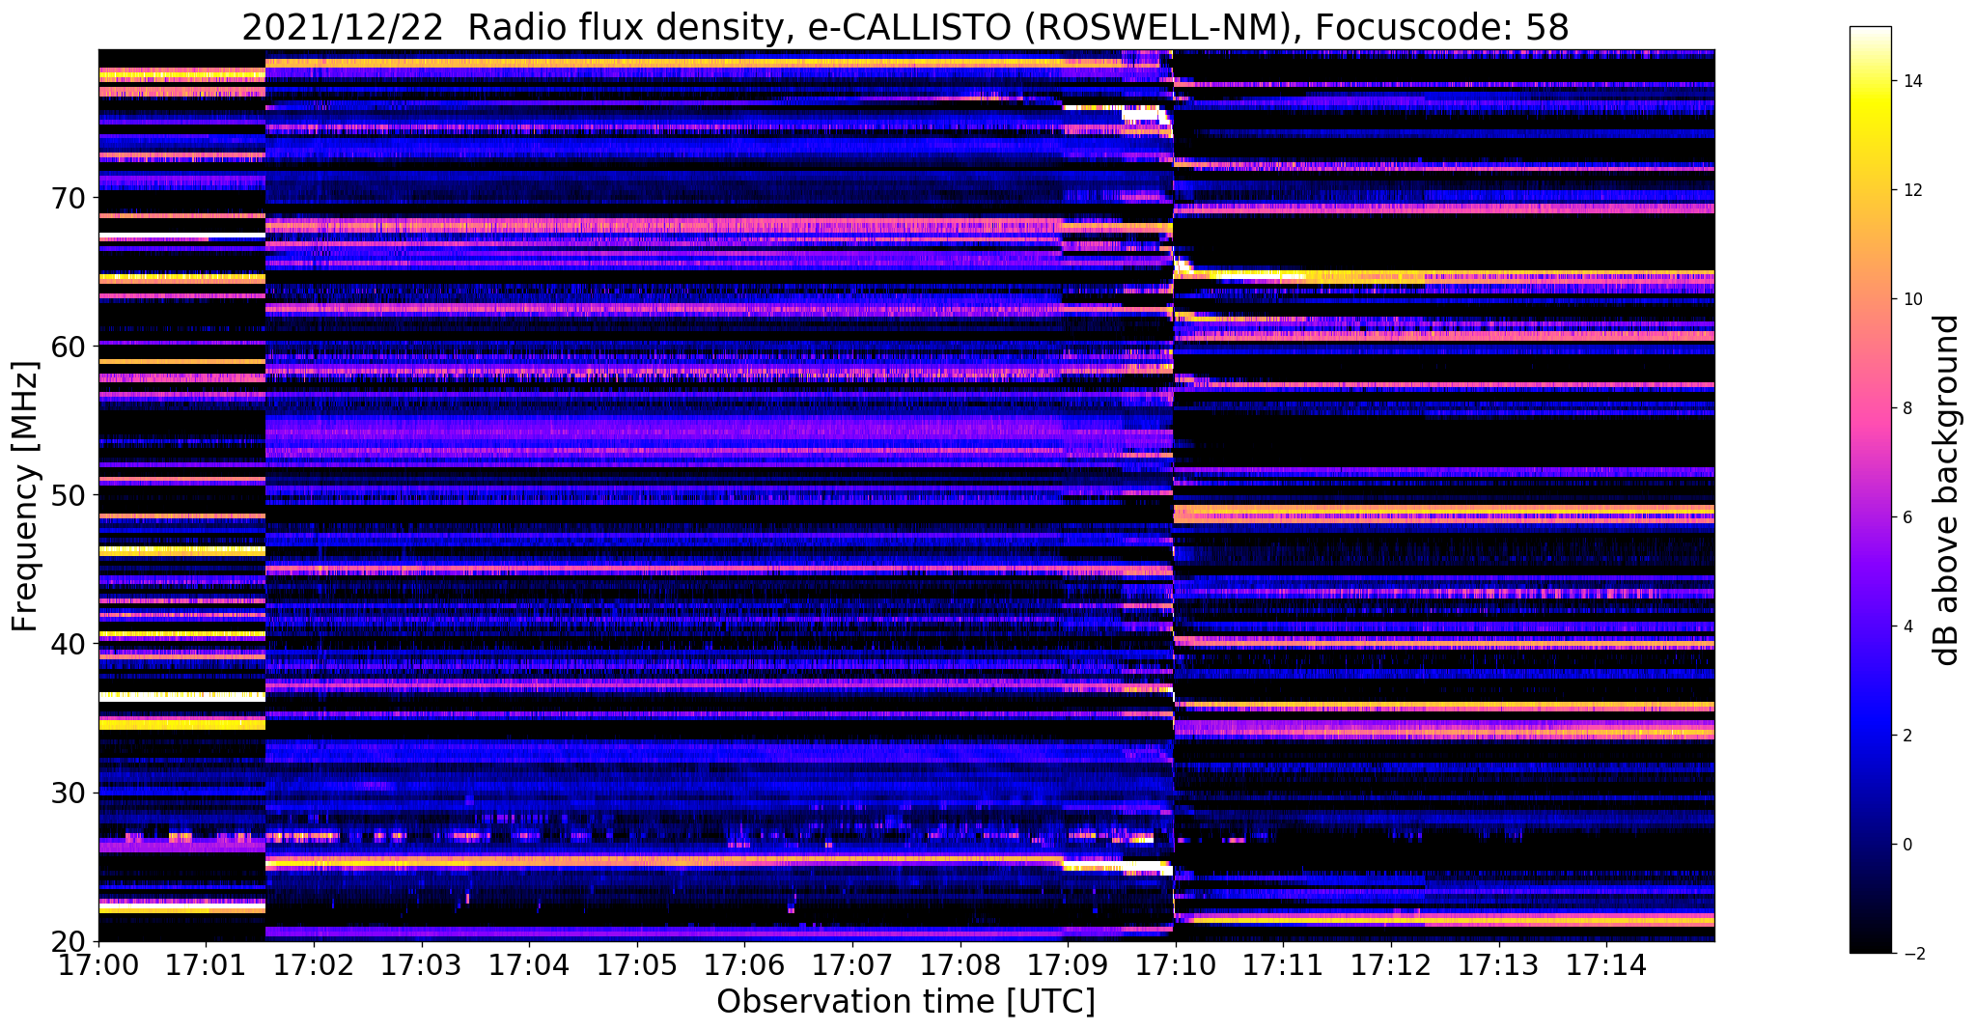Click the 17:00 time tick label
Viewport: 1976px width, 1030px height.
point(98,963)
